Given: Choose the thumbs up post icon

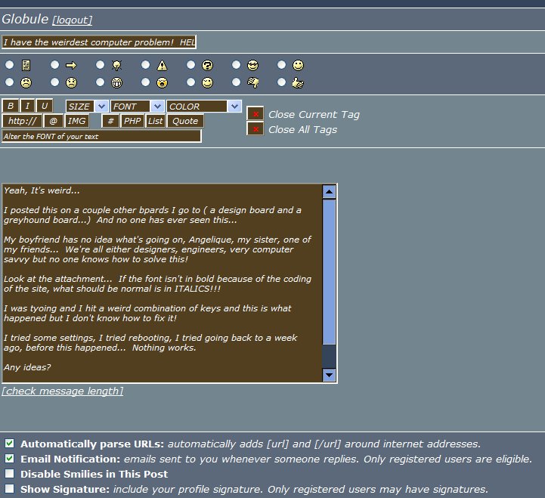Looking at the screenshot, I should tap(282, 82).
